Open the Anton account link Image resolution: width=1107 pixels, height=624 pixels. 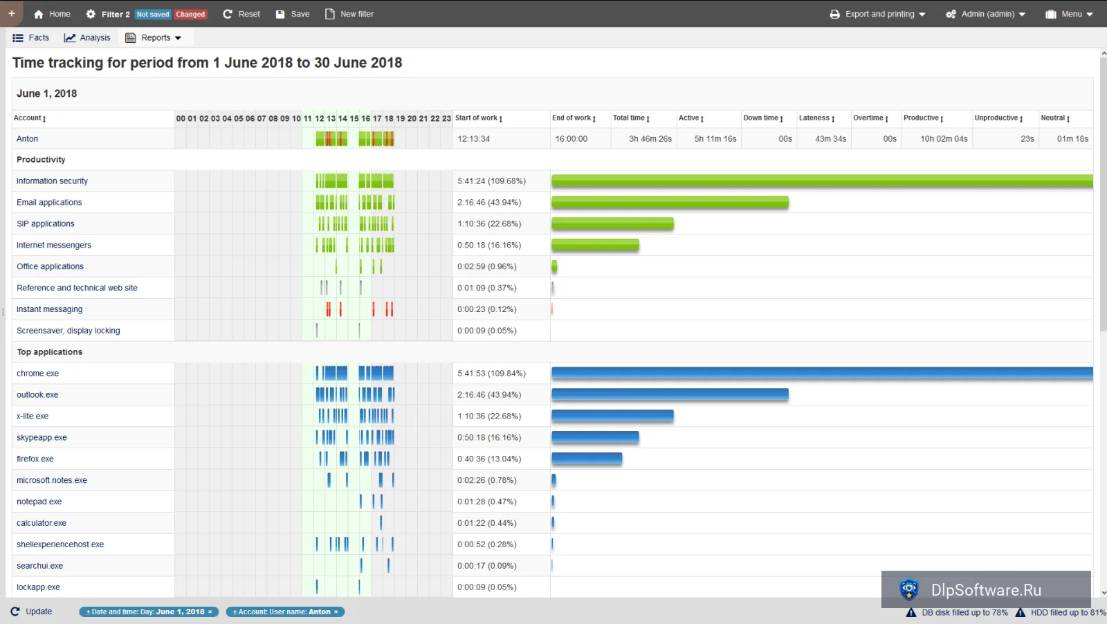click(x=28, y=139)
